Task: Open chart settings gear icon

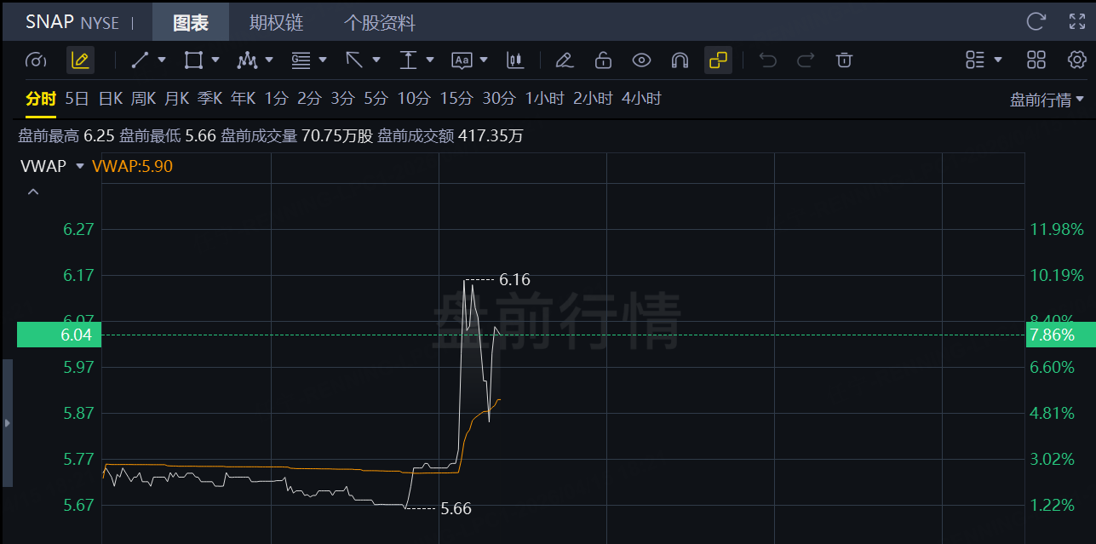Action: (1077, 60)
